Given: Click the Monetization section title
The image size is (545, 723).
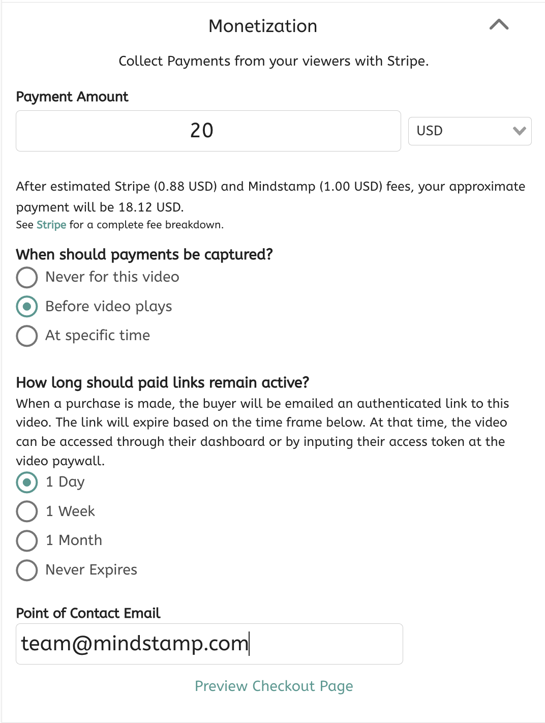Looking at the screenshot, I should pyautogui.click(x=263, y=26).
